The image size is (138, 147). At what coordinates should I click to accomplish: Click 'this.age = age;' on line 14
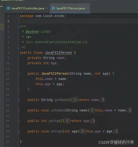[x=49, y=84]
